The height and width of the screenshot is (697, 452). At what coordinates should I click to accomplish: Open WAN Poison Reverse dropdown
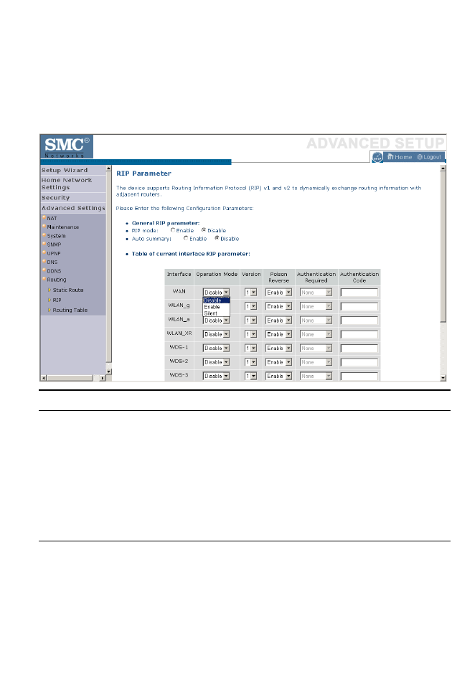pos(278,293)
